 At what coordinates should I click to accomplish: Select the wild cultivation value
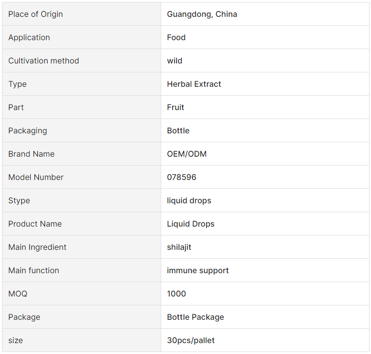(x=175, y=61)
